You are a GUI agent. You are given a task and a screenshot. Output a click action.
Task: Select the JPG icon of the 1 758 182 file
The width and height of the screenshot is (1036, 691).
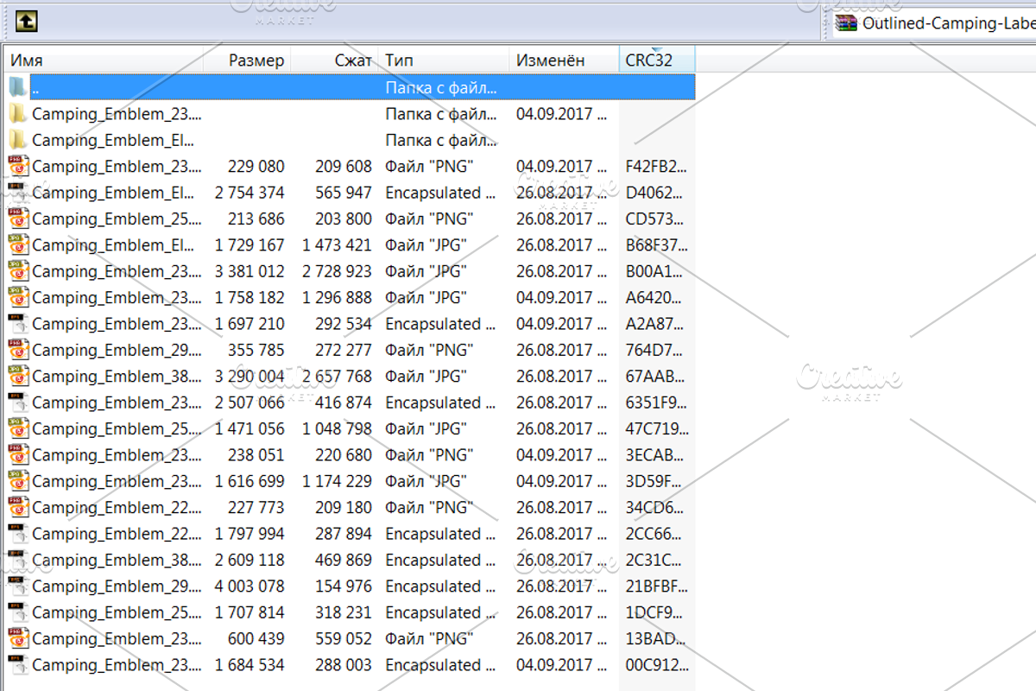[x=17, y=297]
